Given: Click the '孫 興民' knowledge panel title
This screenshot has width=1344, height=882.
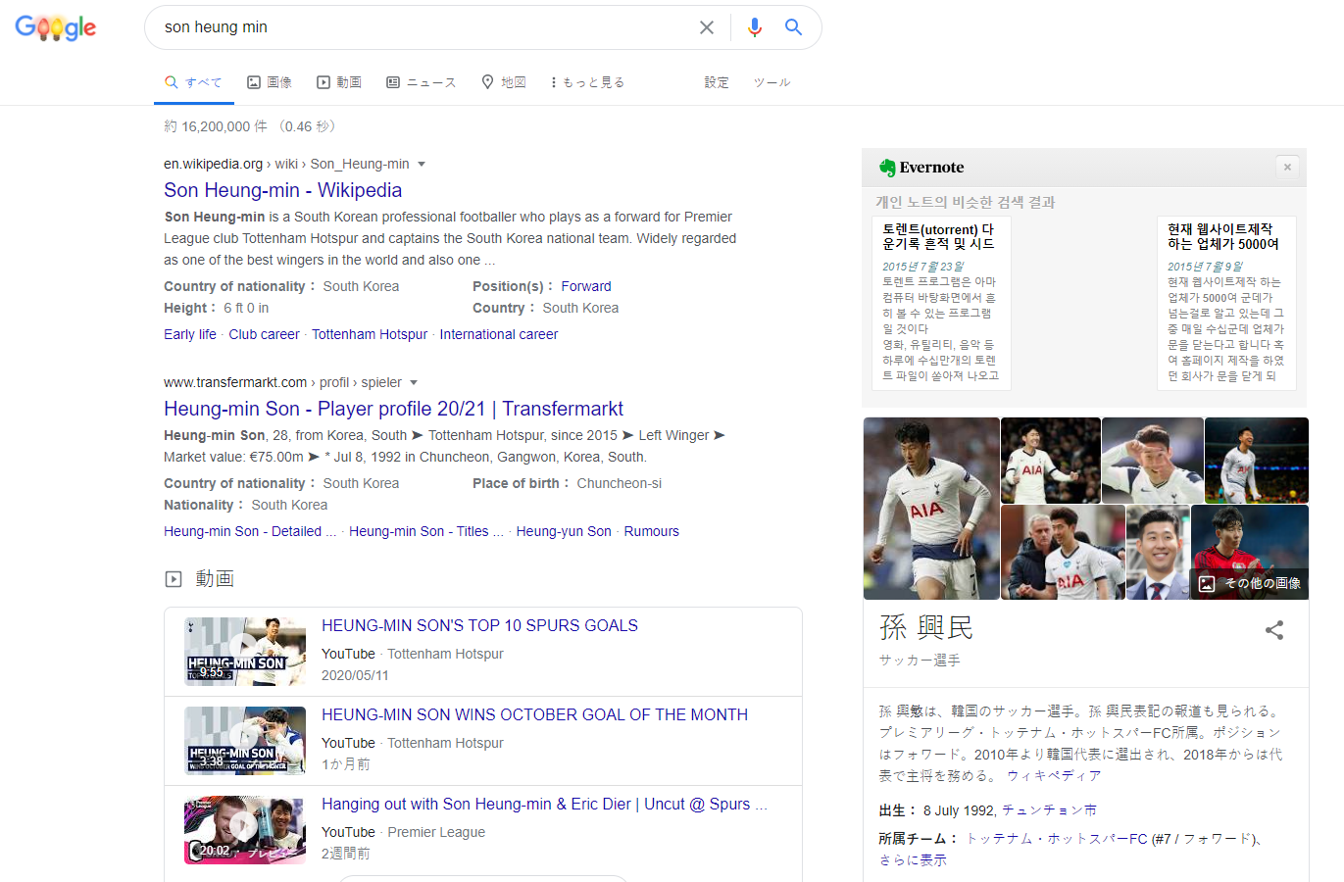Looking at the screenshot, I should [x=926, y=627].
